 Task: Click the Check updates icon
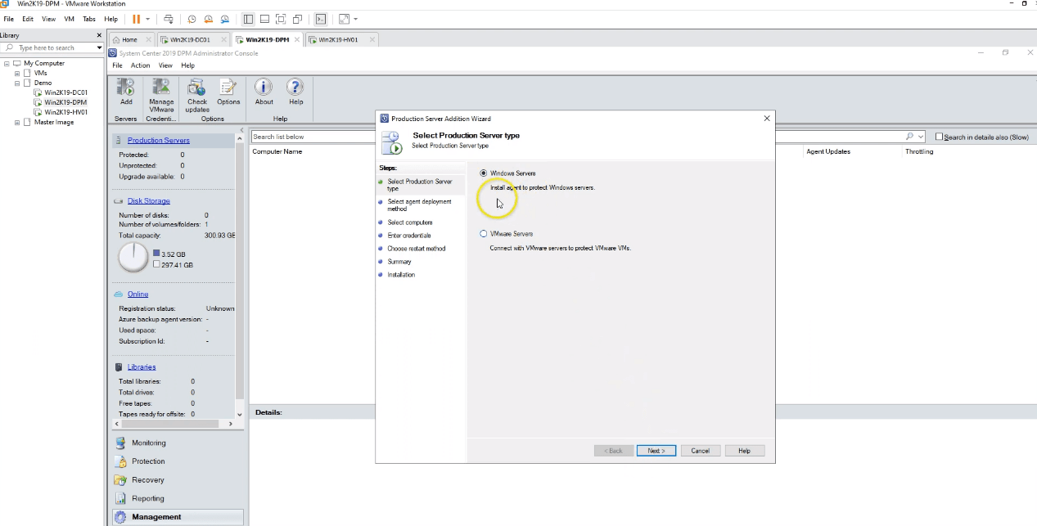click(x=196, y=87)
